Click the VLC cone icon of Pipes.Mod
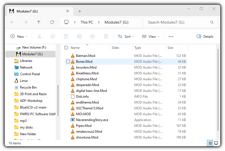The image size is (225, 151). click(x=73, y=125)
